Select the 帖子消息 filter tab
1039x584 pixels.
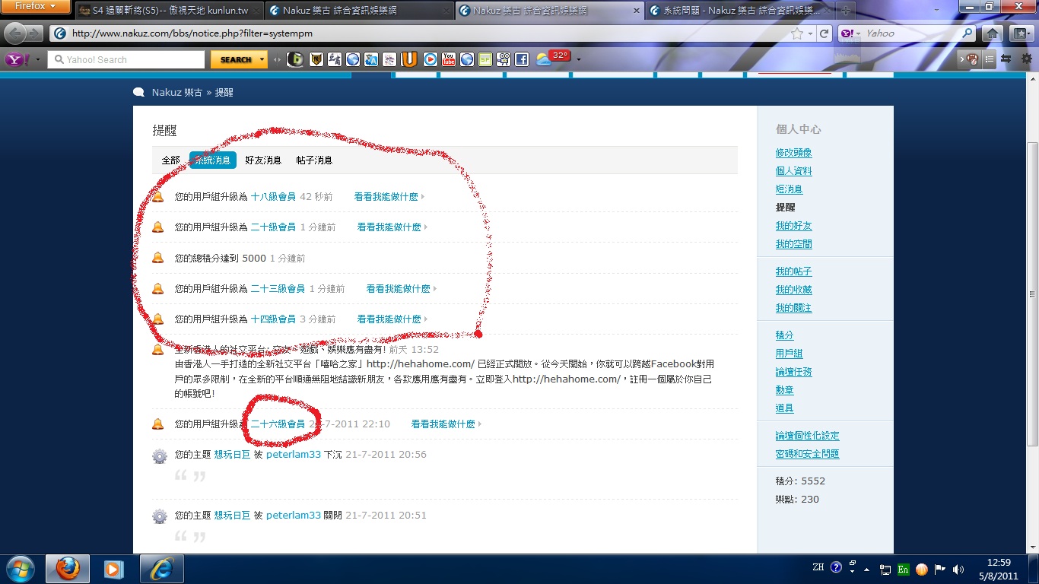click(314, 160)
